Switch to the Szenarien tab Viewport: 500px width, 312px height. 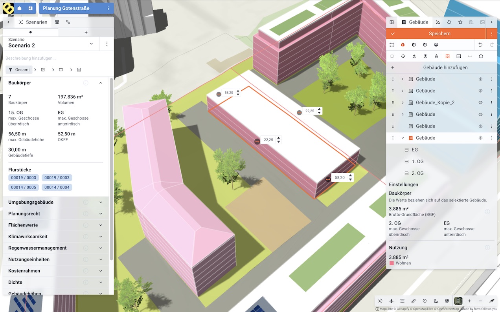click(x=33, y=22)
